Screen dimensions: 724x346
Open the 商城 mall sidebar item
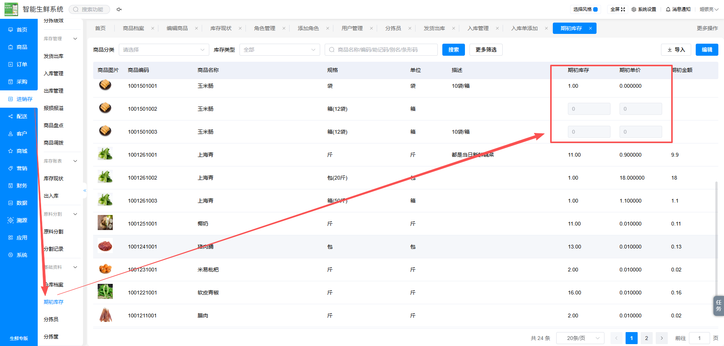18,151
